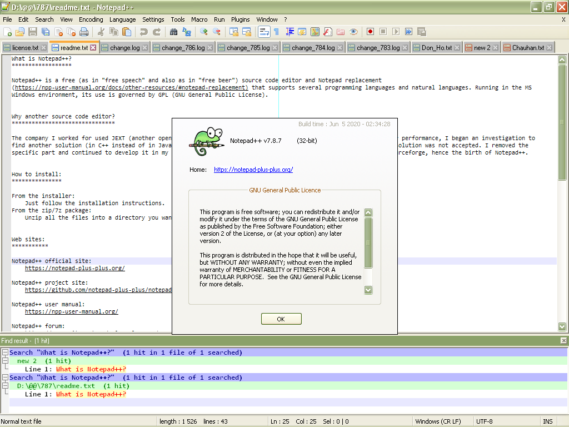Screen dimensions: 569x427
Task: Click the macro Playback icon
Action: [x=396, y=32]
